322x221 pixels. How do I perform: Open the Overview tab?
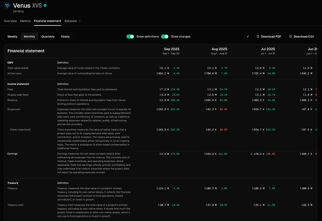10,21
